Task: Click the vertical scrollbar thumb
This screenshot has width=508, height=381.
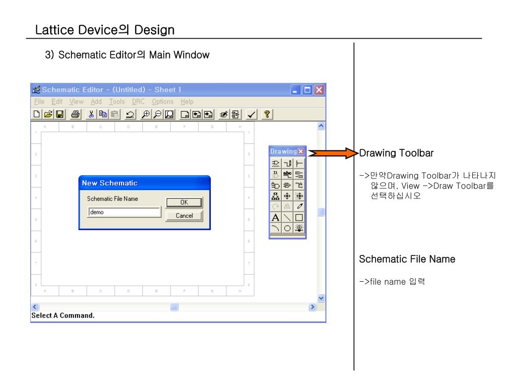Action: pos(321,212)
